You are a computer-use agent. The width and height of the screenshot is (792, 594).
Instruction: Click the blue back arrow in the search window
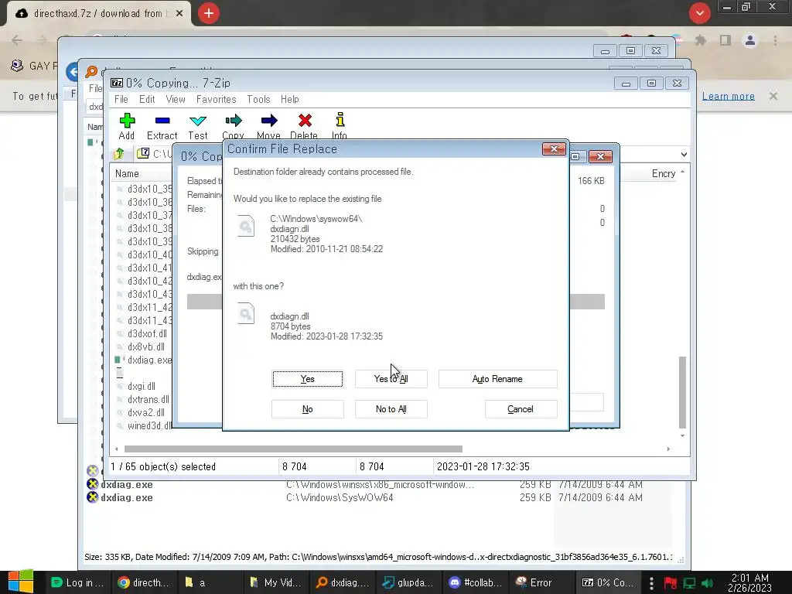tap(72, 72)
